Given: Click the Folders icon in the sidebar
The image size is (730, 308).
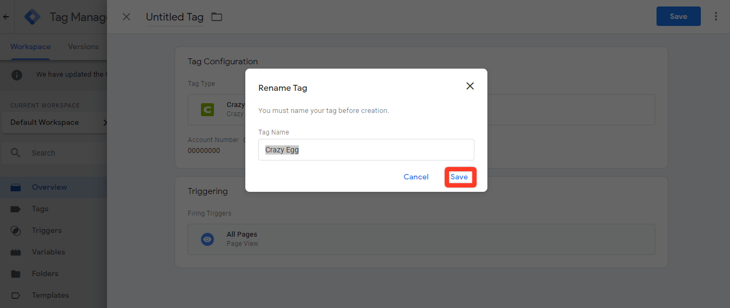Looking at the screenshot, I should (x=16, y=274).
